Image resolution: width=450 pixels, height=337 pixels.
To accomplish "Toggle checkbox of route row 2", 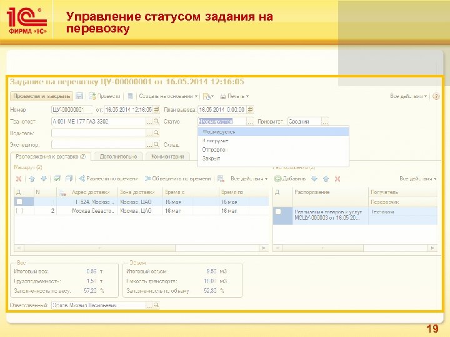I will pyautogui.click(x=19, y=211).
